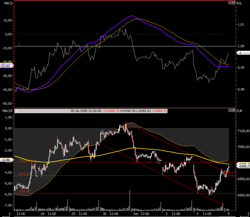
Task: Click the 05.06.2008 10:30:00 timestamp
Action: [86, 111]
